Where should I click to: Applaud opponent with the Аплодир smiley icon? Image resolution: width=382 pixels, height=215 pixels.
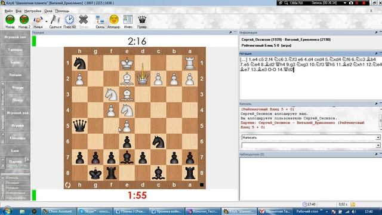click(x=114, y=20)
